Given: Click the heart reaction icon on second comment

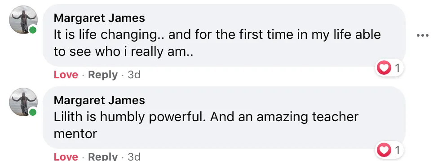Looking at the screenshot, I should point(384,150).
